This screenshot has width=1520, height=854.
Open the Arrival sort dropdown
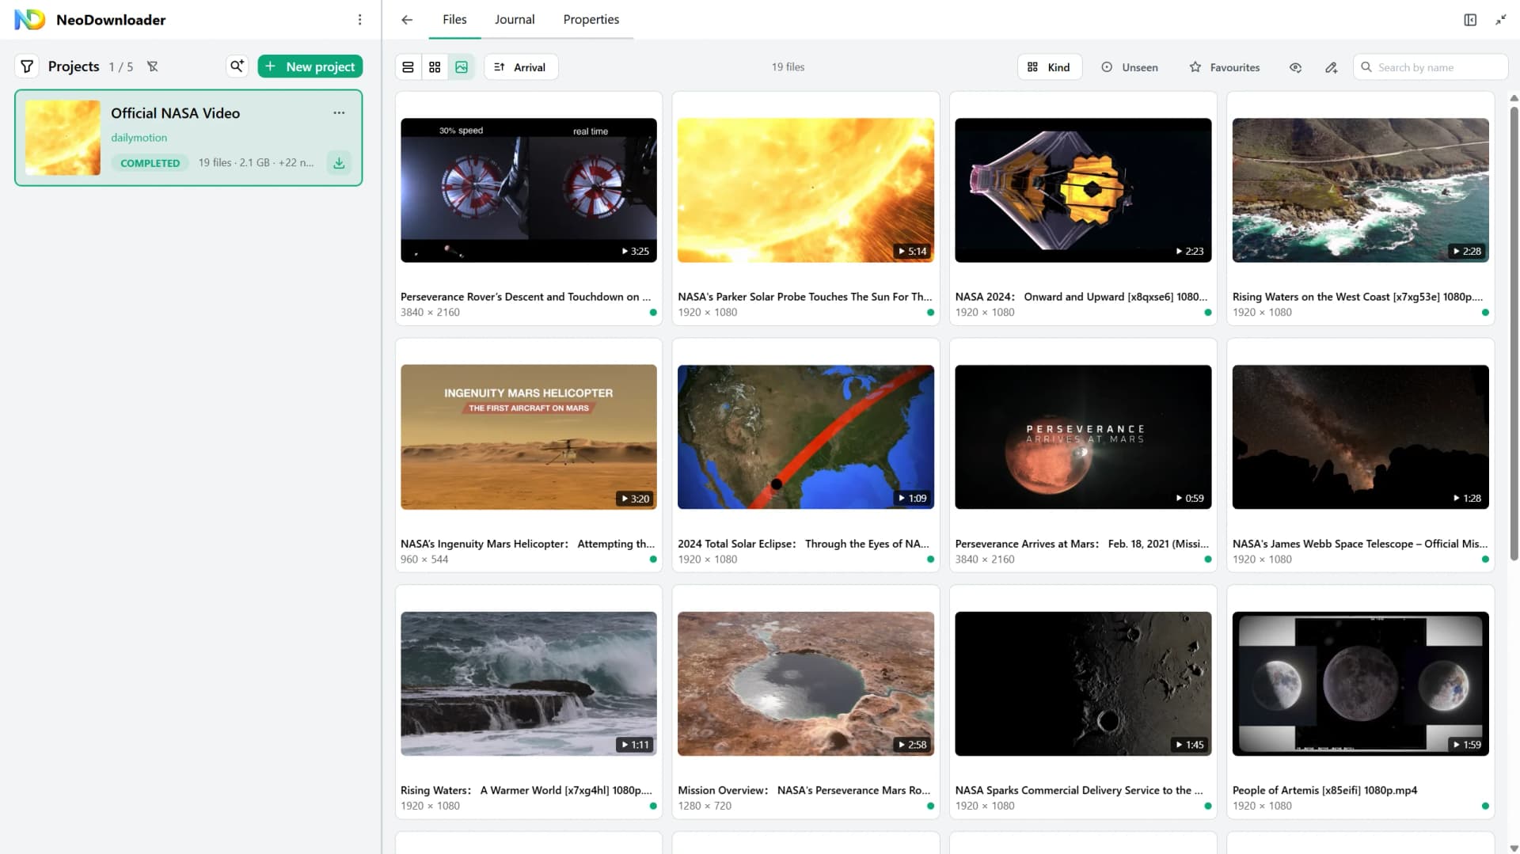520,67
